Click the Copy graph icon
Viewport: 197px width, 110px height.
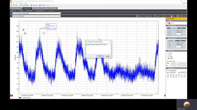click(x=171, y=16)
